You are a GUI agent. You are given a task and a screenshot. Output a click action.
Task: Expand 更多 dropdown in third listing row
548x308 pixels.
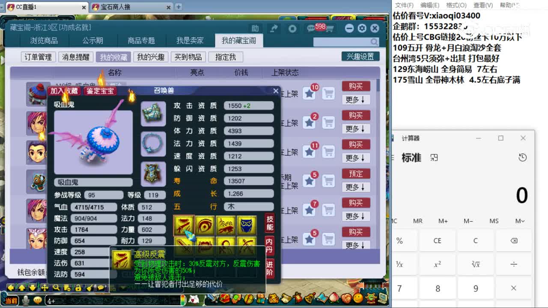pyautogui.click(x=356, y=158)
